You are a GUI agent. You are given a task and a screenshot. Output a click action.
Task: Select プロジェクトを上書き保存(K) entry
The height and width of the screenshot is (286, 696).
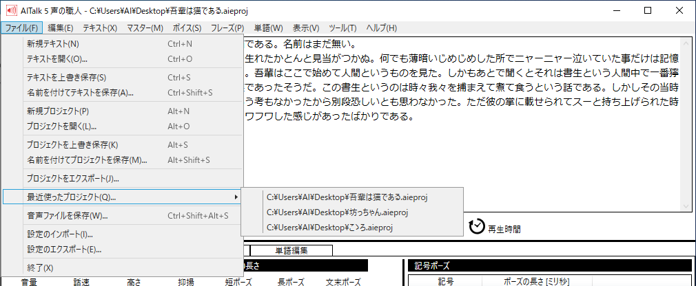123,145
